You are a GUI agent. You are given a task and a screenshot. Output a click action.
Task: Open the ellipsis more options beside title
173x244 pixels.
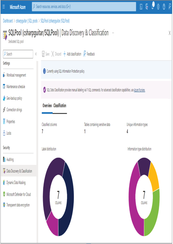point(113,33)
